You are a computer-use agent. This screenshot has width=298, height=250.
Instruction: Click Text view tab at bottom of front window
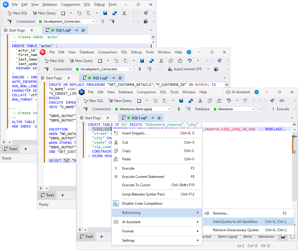[87, 237]
